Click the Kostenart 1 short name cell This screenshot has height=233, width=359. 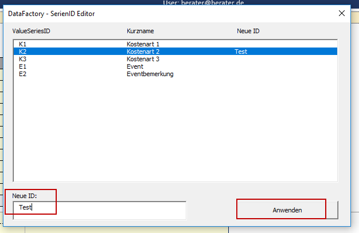click(143, 44)
